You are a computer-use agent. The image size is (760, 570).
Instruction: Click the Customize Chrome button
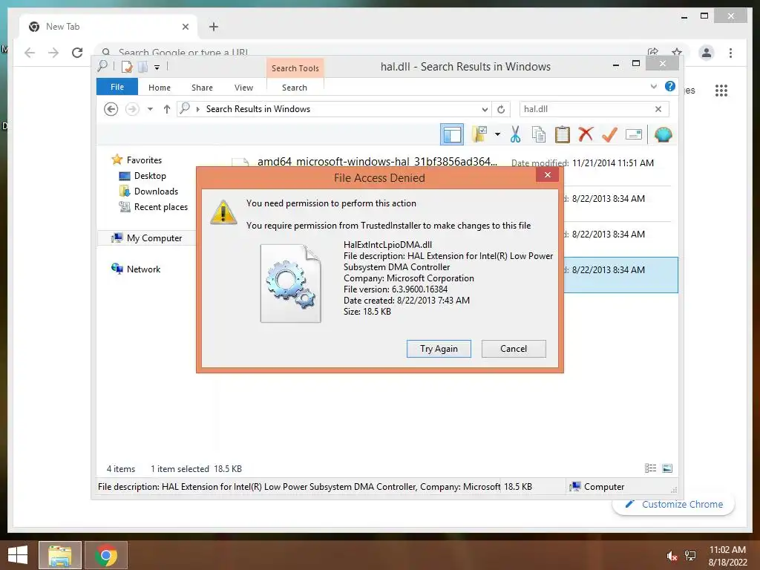pos(674,504)
